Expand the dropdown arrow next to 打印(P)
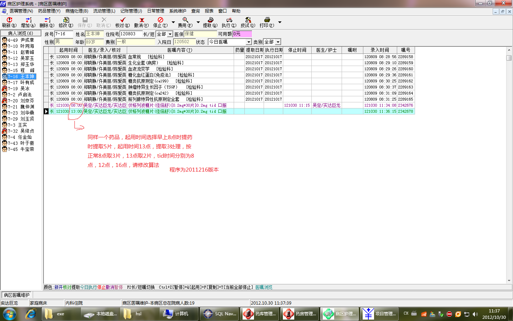 280,22
